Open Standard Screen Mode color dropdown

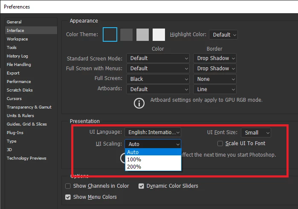pos(158,58)
